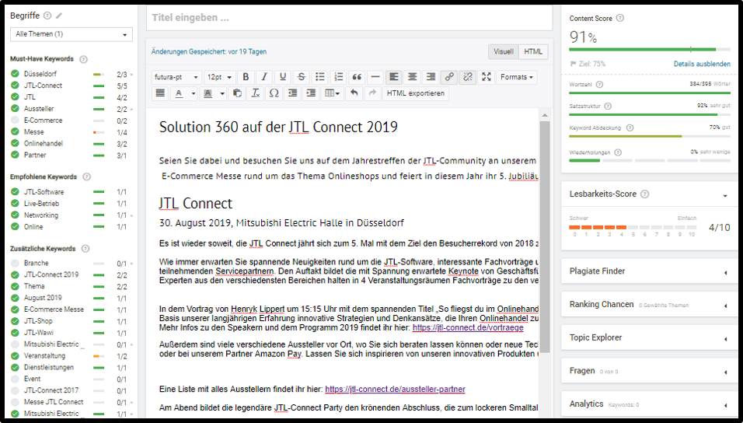Insert a horizontal line
743x423 pixels.
click(x=375, y=77)
